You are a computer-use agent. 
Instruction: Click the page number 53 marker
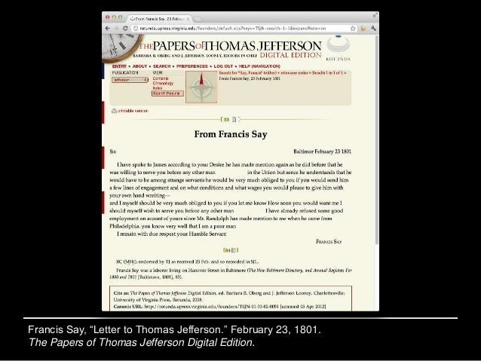[x=227, y=119]
